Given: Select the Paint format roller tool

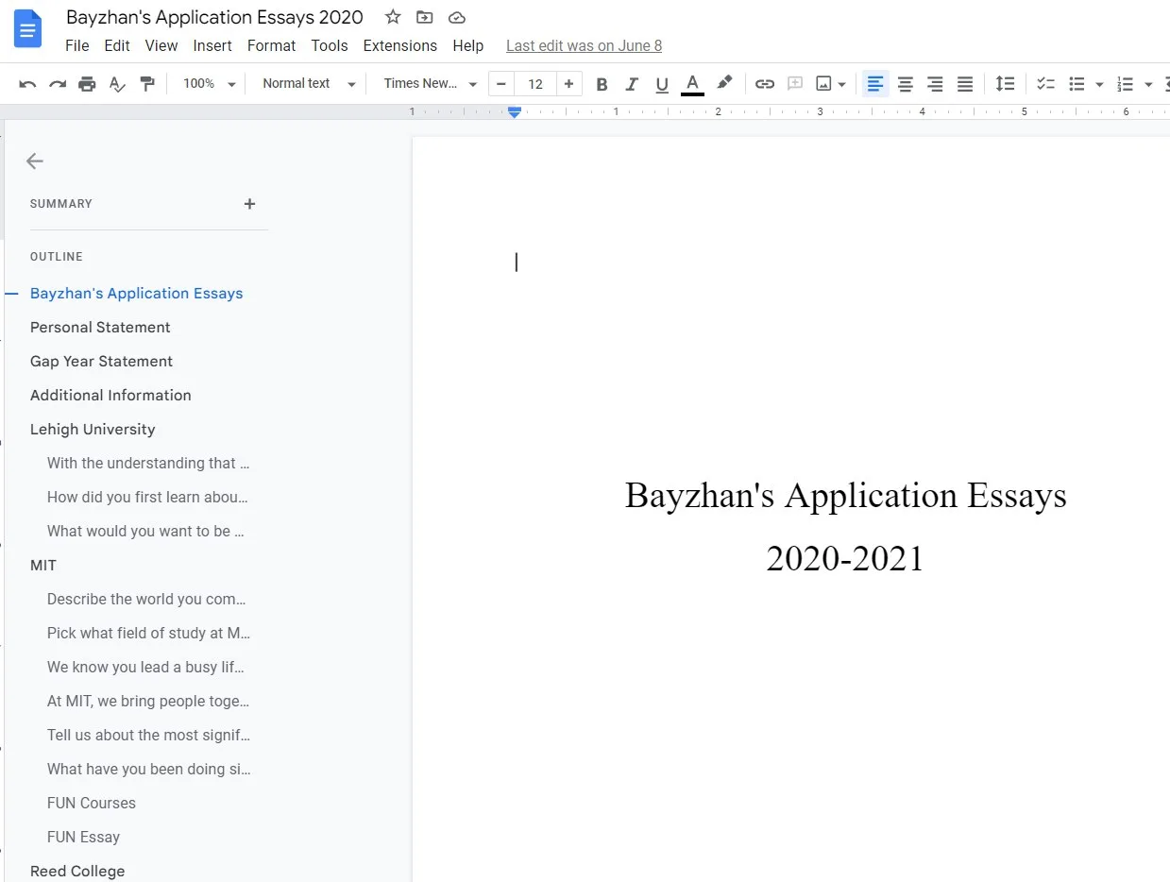Looking at the screenshot, I should [147, 84].
